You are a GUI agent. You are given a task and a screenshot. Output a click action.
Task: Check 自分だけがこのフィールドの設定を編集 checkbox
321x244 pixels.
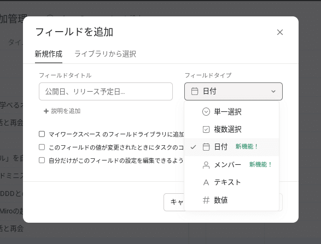click(42, 160)
